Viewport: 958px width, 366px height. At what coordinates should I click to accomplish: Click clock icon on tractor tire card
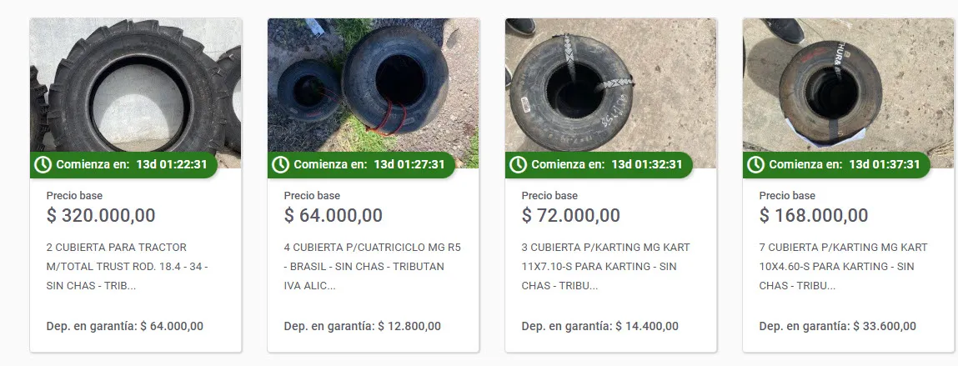43,164
